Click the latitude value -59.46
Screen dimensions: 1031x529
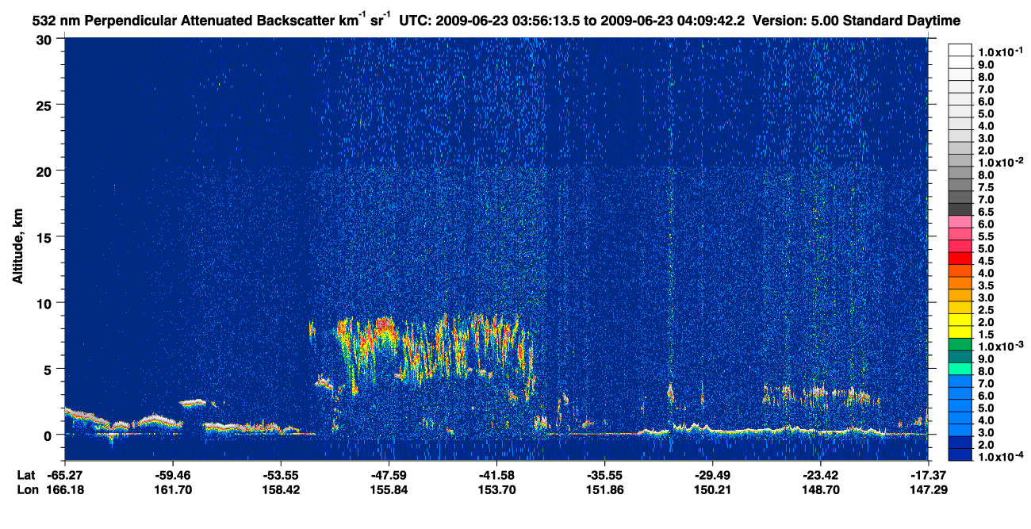point(173,474)
